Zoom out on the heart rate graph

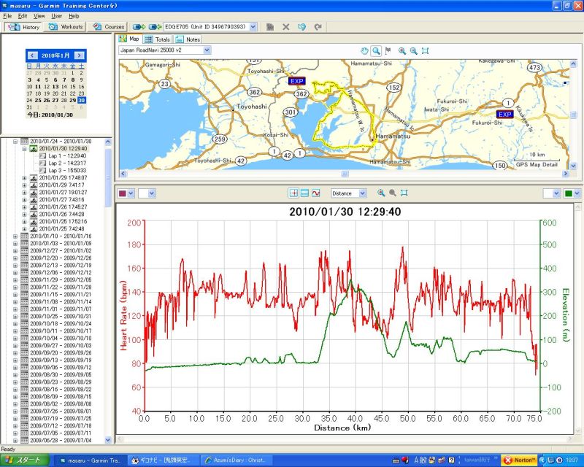tap(393, 193)
